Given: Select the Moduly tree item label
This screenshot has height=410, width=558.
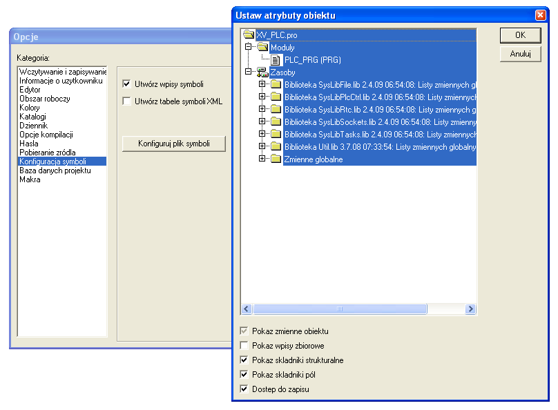Looking at the screenshot, I should pos(282,48).
